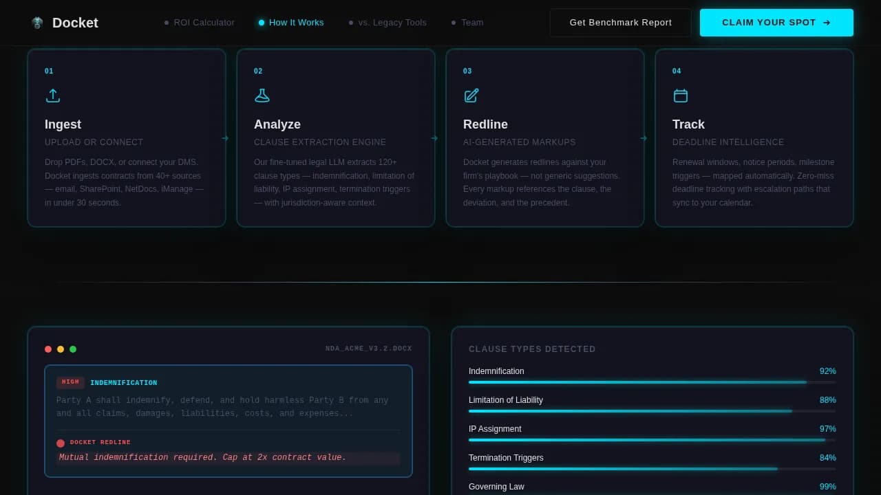Click the 99% Governing Law value
Image resolution: width=881 pixels, height=495 pixels.
click(828, 487)
